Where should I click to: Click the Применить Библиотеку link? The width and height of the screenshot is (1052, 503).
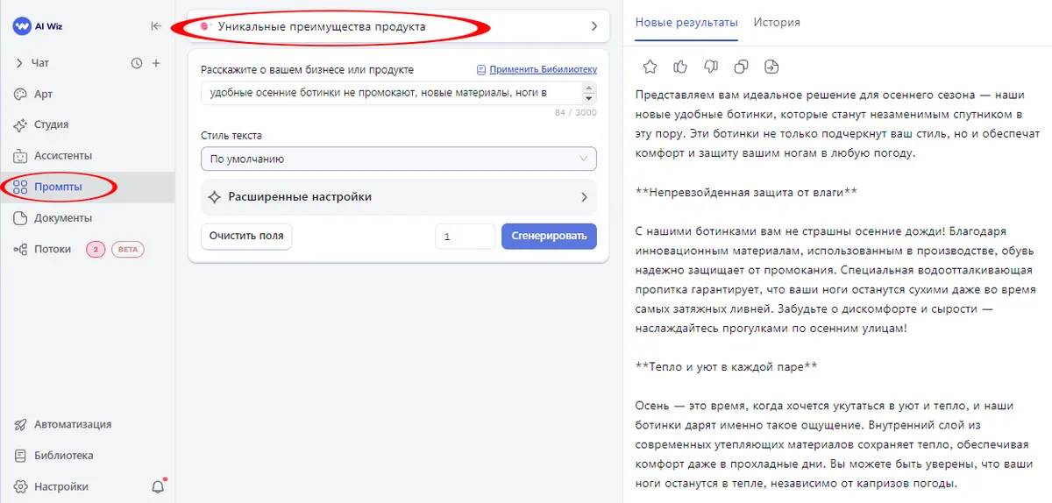pyautogui.click(x=544, y=69)
